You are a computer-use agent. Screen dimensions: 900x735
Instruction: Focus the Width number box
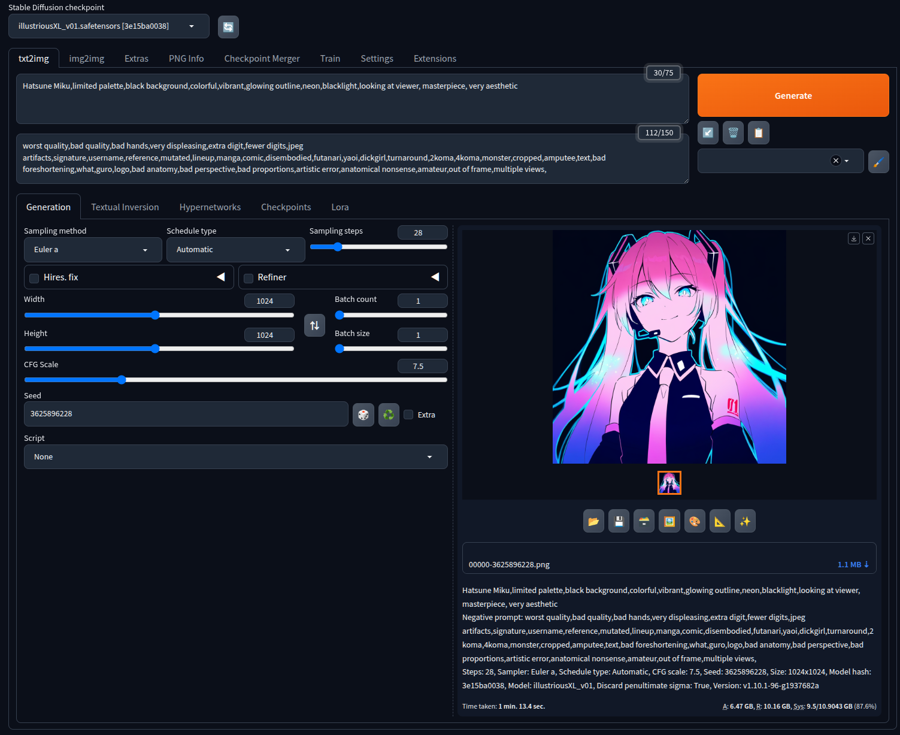click(x=269, y=301)
